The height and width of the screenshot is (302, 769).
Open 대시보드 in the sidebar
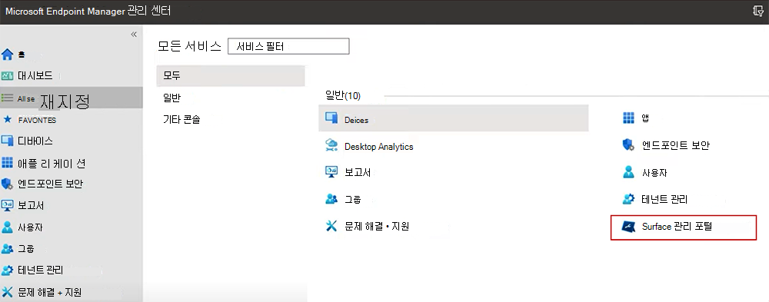click(x=35, y=76)
